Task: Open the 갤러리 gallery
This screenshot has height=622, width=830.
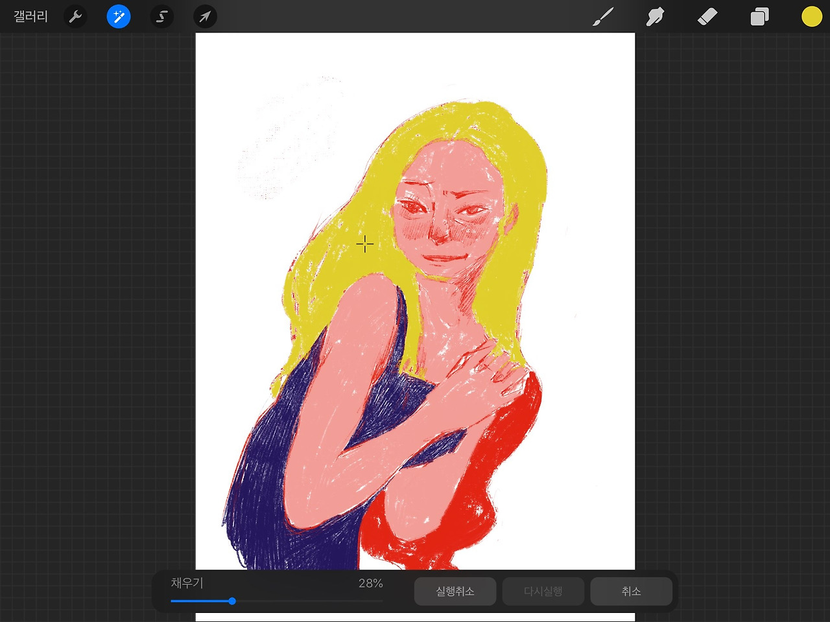Action: [30, 16]
